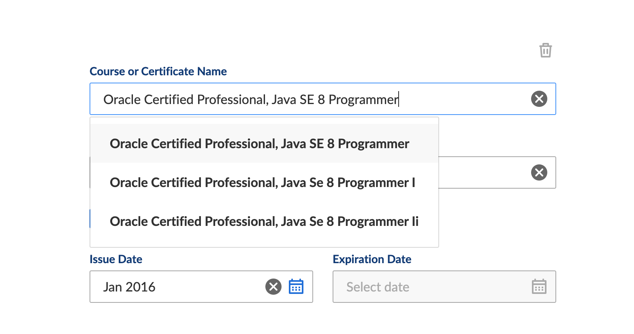Screen dimensions: 634x334
Task: Delete this certificate entry via trash icon
Action: pyautogui.click(x=545, y=50)
